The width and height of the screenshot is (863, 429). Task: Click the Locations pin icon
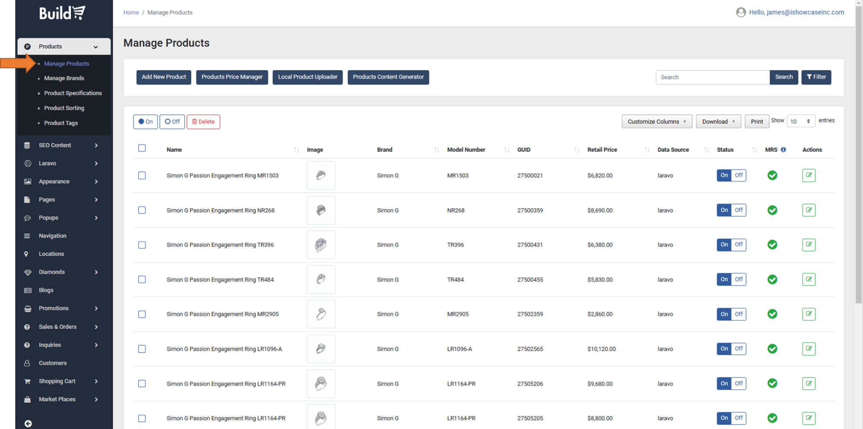(28, 254)
